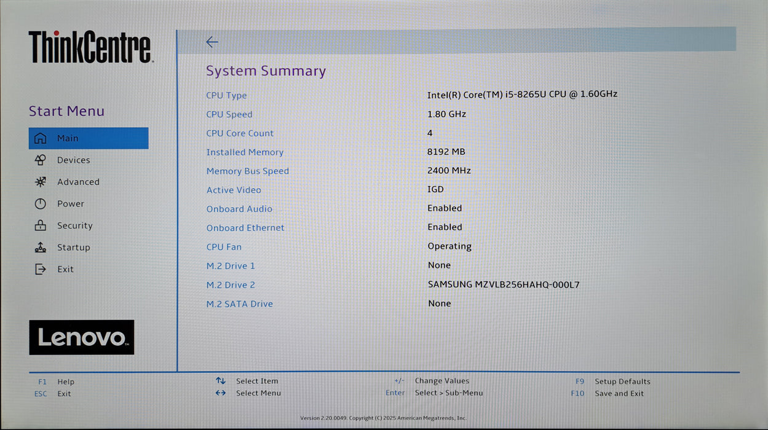Select the CPU Speed label
This screenshot has height=430, width=768.
(x=229, y=114)
